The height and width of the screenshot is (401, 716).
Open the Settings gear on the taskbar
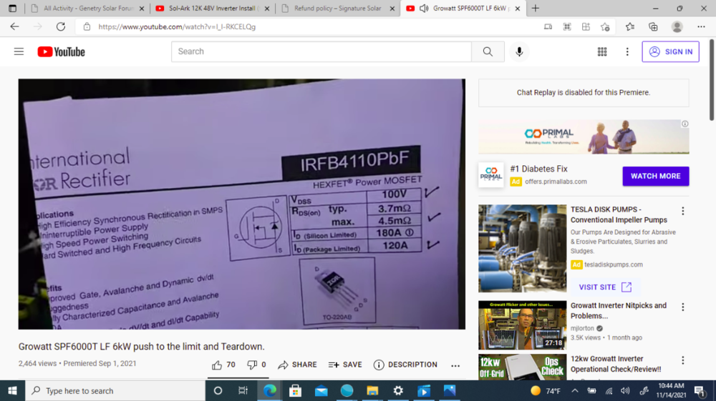[x=398, y=390]
